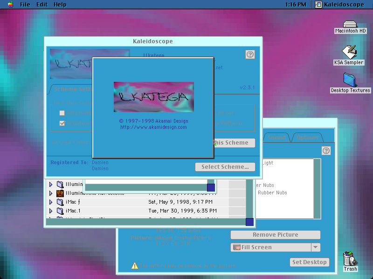The width and height of the screenshot is (373, 279).
Task: Open the File menu
Action: point(25,5)
